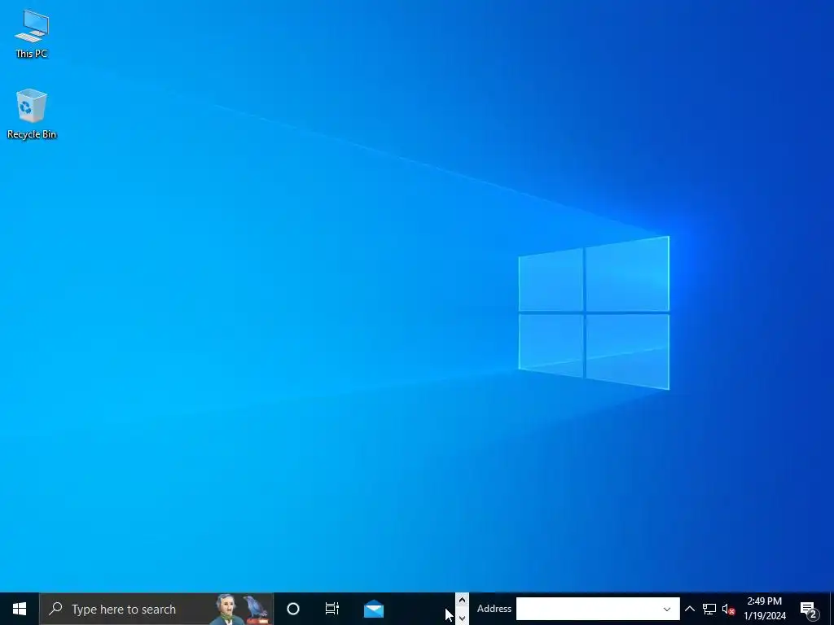Click the taskbar search box
834x625 pixels.
[156, 609]
